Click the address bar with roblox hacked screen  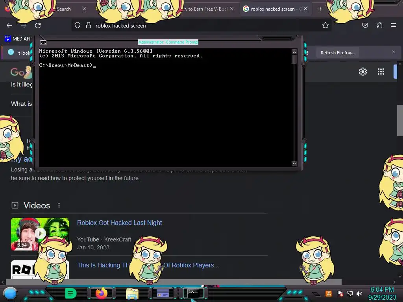pyautogui.click(x=200, y=26)
